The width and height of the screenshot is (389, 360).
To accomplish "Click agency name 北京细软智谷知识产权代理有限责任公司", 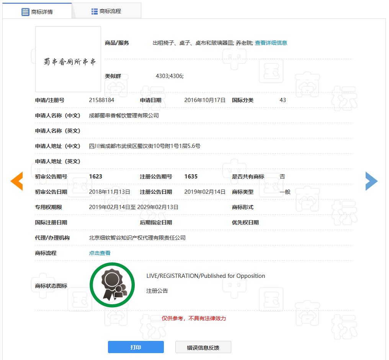I will [137, 238].
